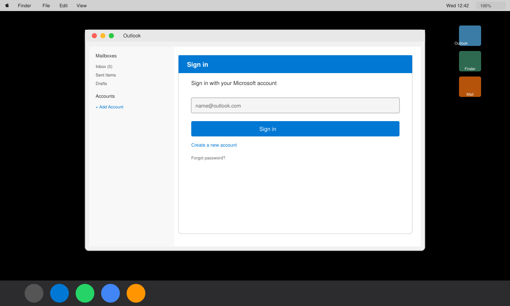
Task: Click the Accounts heading
Action: click(x=105, y=96)
